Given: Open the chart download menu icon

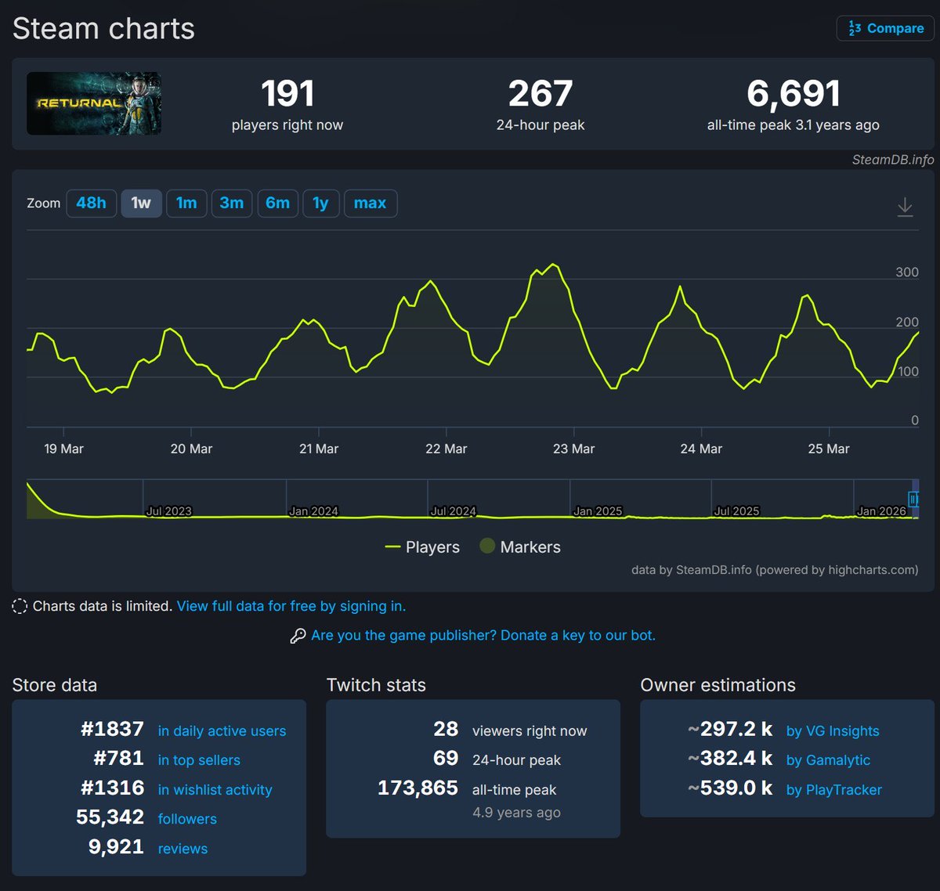Looking at the screenshot, I should 905,207.
